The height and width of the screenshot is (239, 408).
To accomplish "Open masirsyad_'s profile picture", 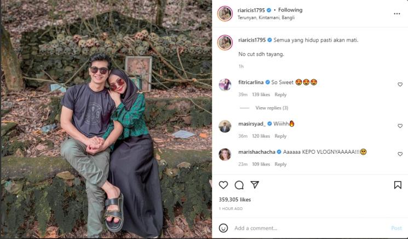I will pos(225,126).
